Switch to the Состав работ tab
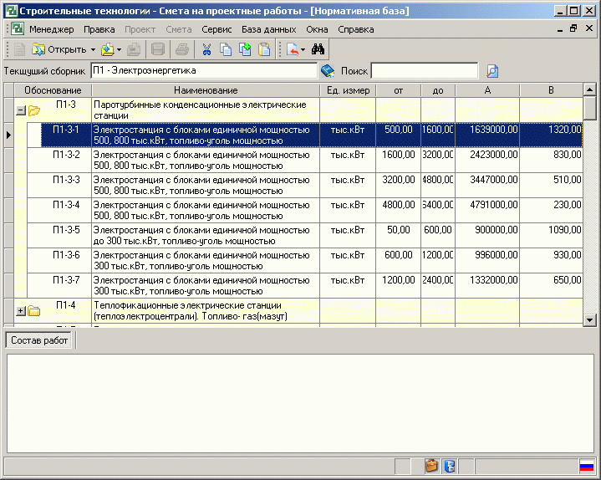The height and width of the screenshot is (480, 601). point(40,341)
